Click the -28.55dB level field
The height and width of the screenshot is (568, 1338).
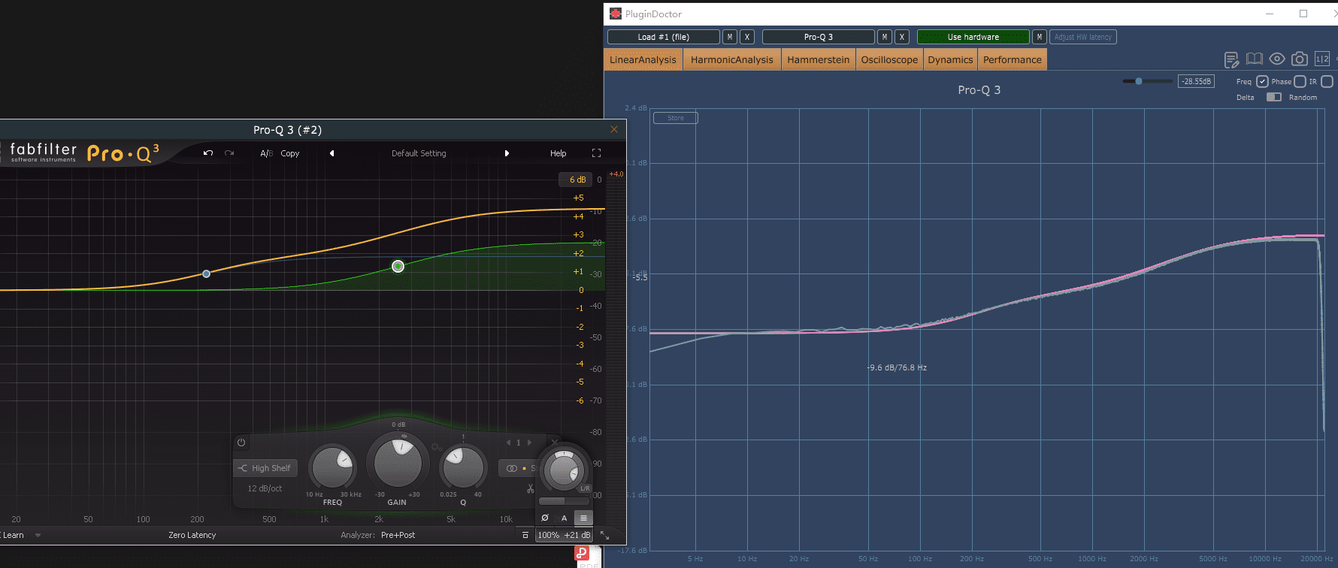click(1196, 81)
